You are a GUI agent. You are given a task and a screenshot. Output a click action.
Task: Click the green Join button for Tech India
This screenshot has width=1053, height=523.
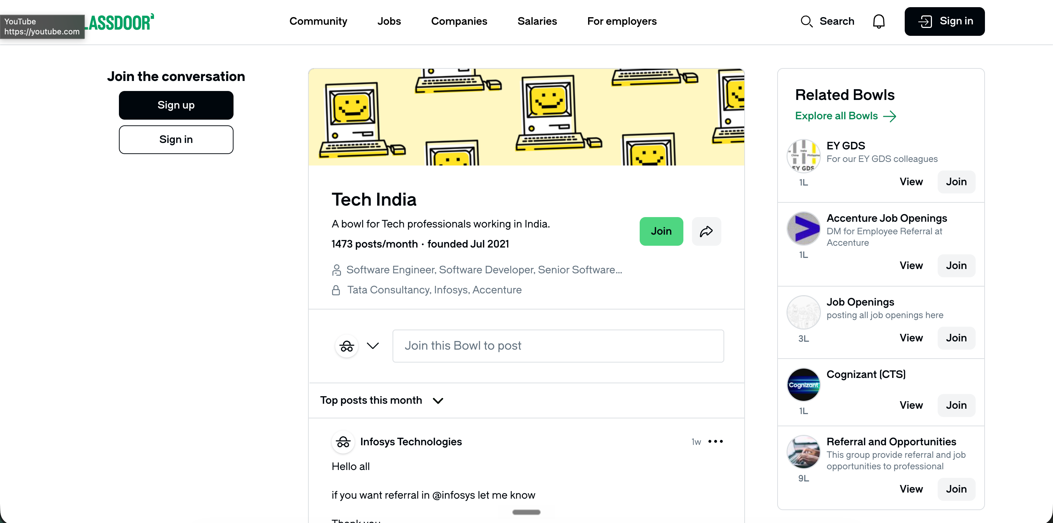coord(661,231)
